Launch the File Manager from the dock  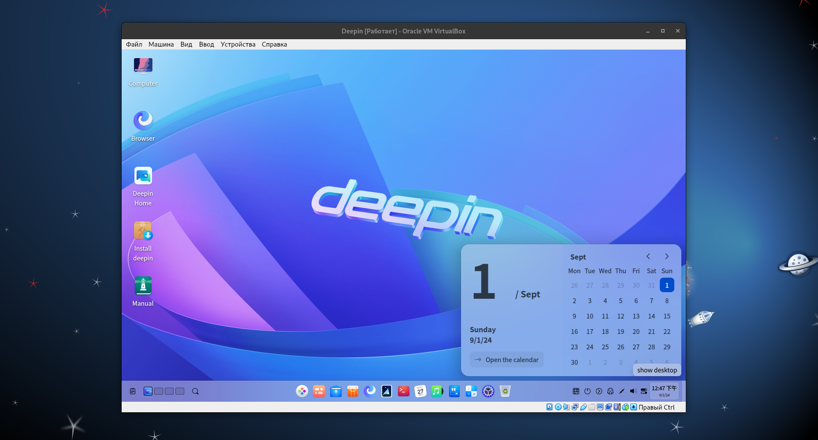336,391
